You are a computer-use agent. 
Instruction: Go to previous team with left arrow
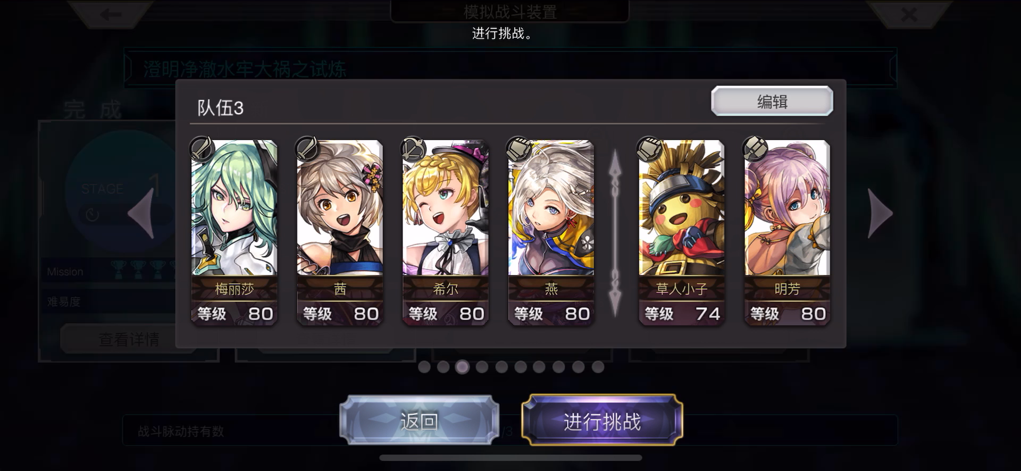coord(141,213)
